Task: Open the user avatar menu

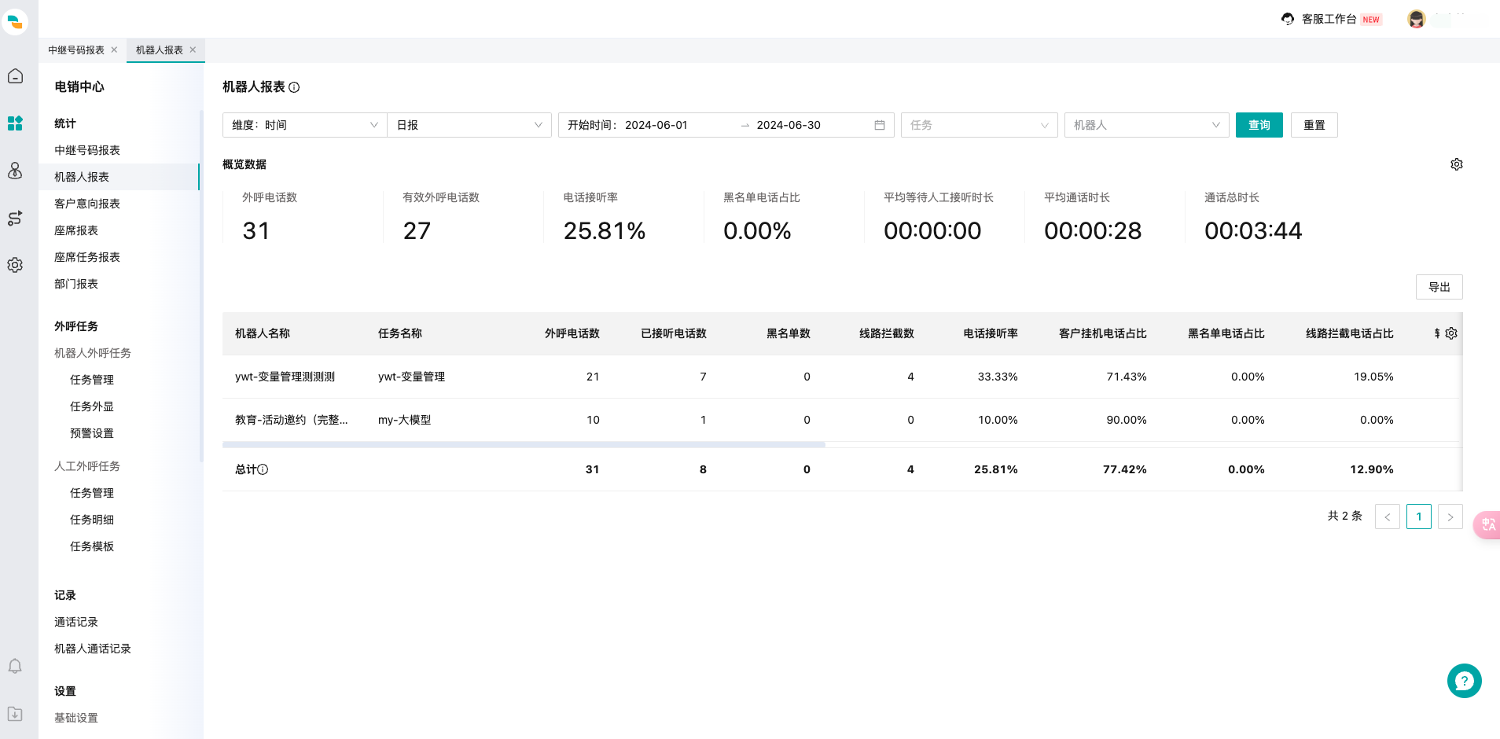Action: [x=1417, y=19]
